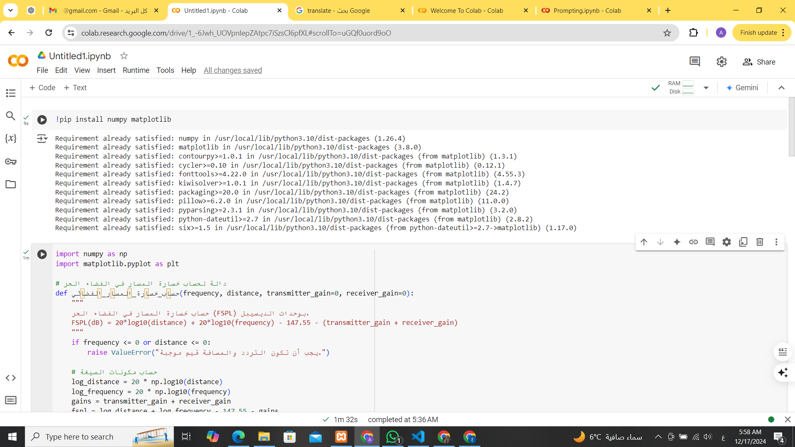Star the Untitled1.ipynb notebook
795x447 pixels.
pyautogui.click(x=124, y=56)
